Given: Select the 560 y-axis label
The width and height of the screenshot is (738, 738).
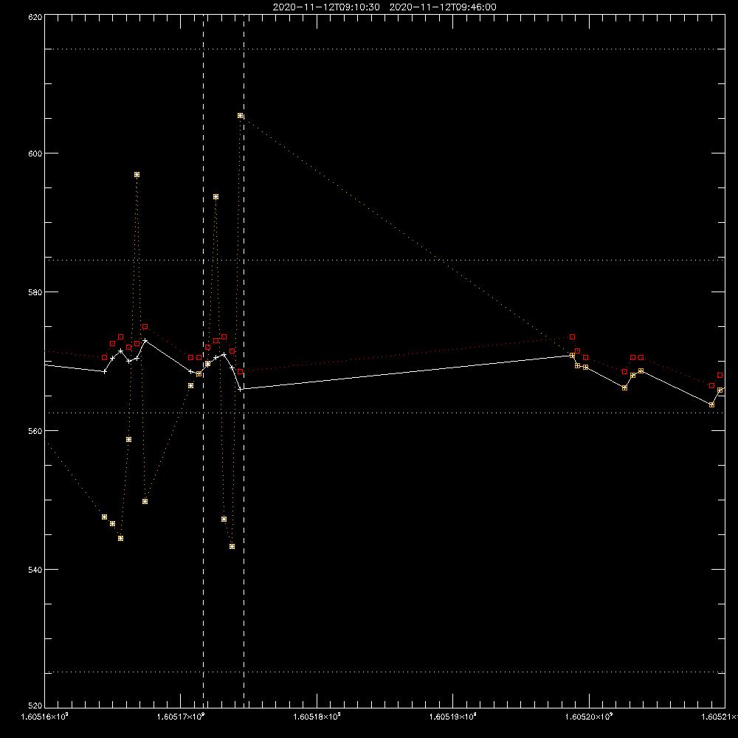Looking at the screenshot, I should click(x=35, y=431).
